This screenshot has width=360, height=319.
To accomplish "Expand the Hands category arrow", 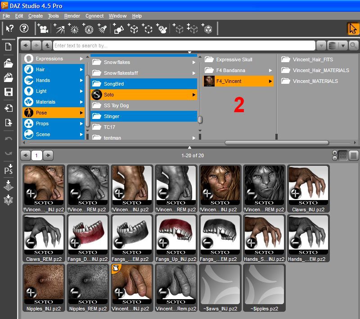I will coord(81,81).
